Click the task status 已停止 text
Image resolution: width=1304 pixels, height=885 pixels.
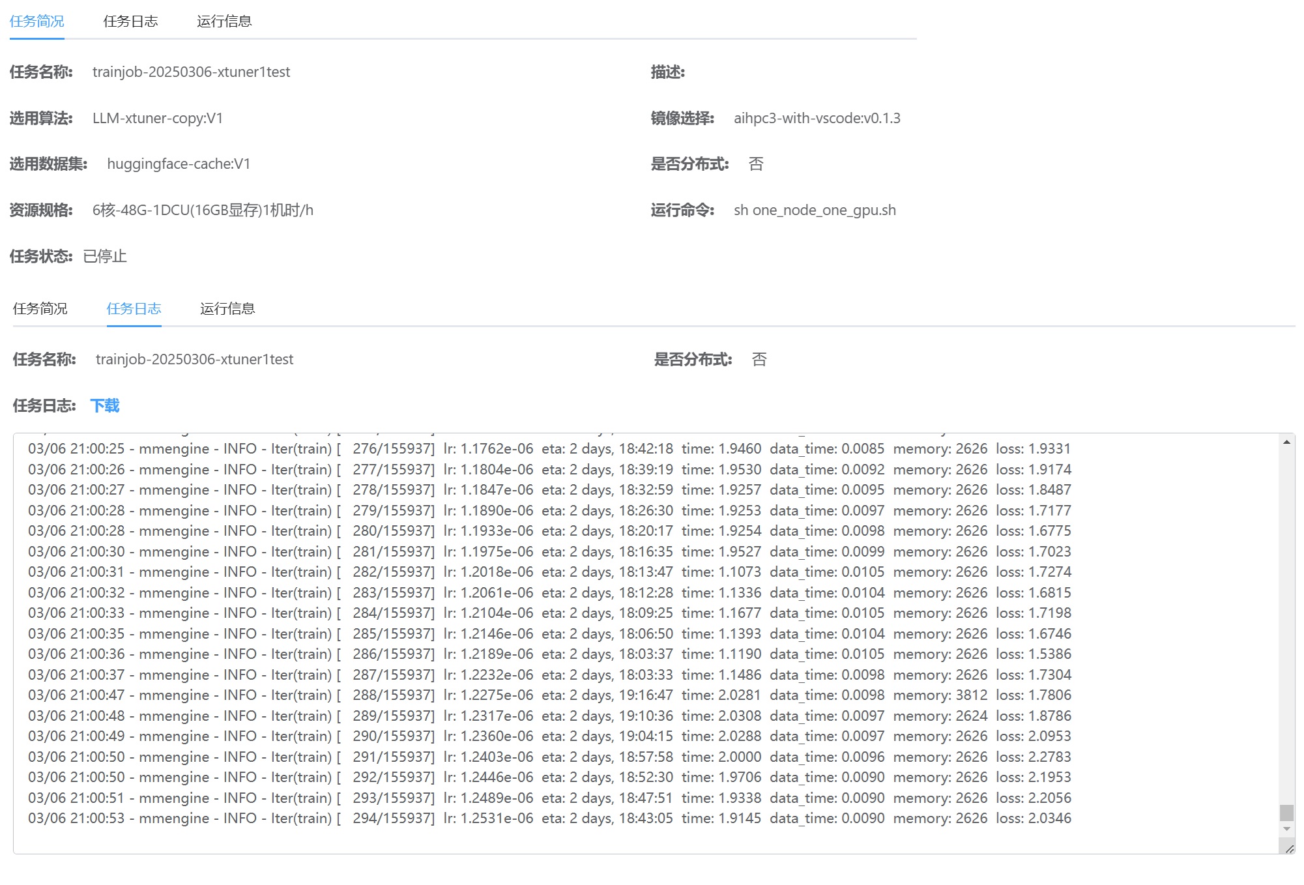click(105, 257)
